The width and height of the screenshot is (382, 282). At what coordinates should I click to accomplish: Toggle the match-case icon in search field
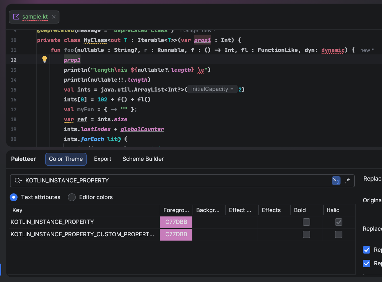coord(336,181)
